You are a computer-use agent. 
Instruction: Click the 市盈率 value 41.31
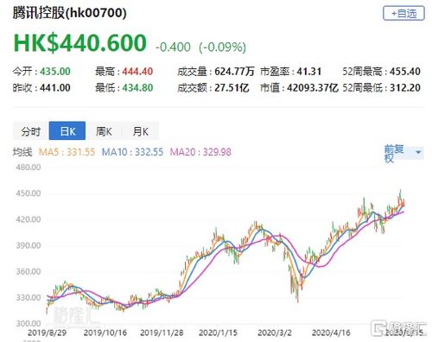309,72
